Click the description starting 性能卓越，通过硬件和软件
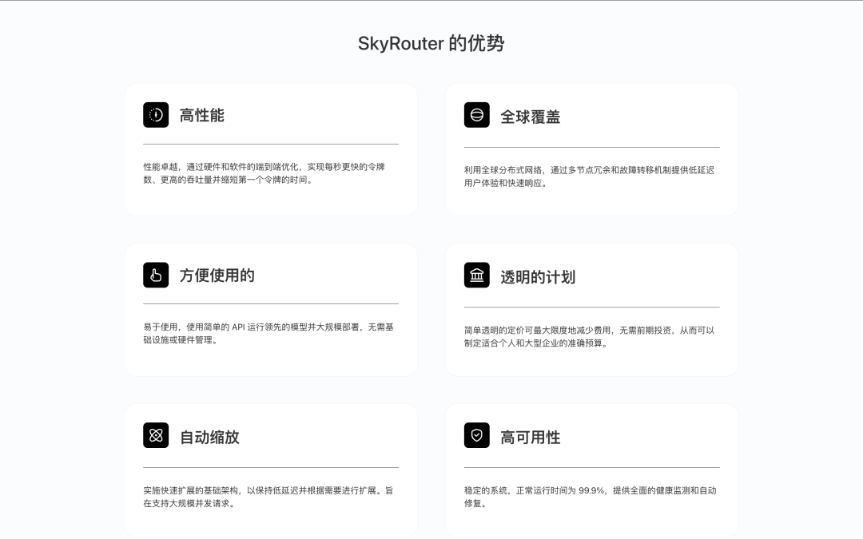 click(x=264, y=173)
